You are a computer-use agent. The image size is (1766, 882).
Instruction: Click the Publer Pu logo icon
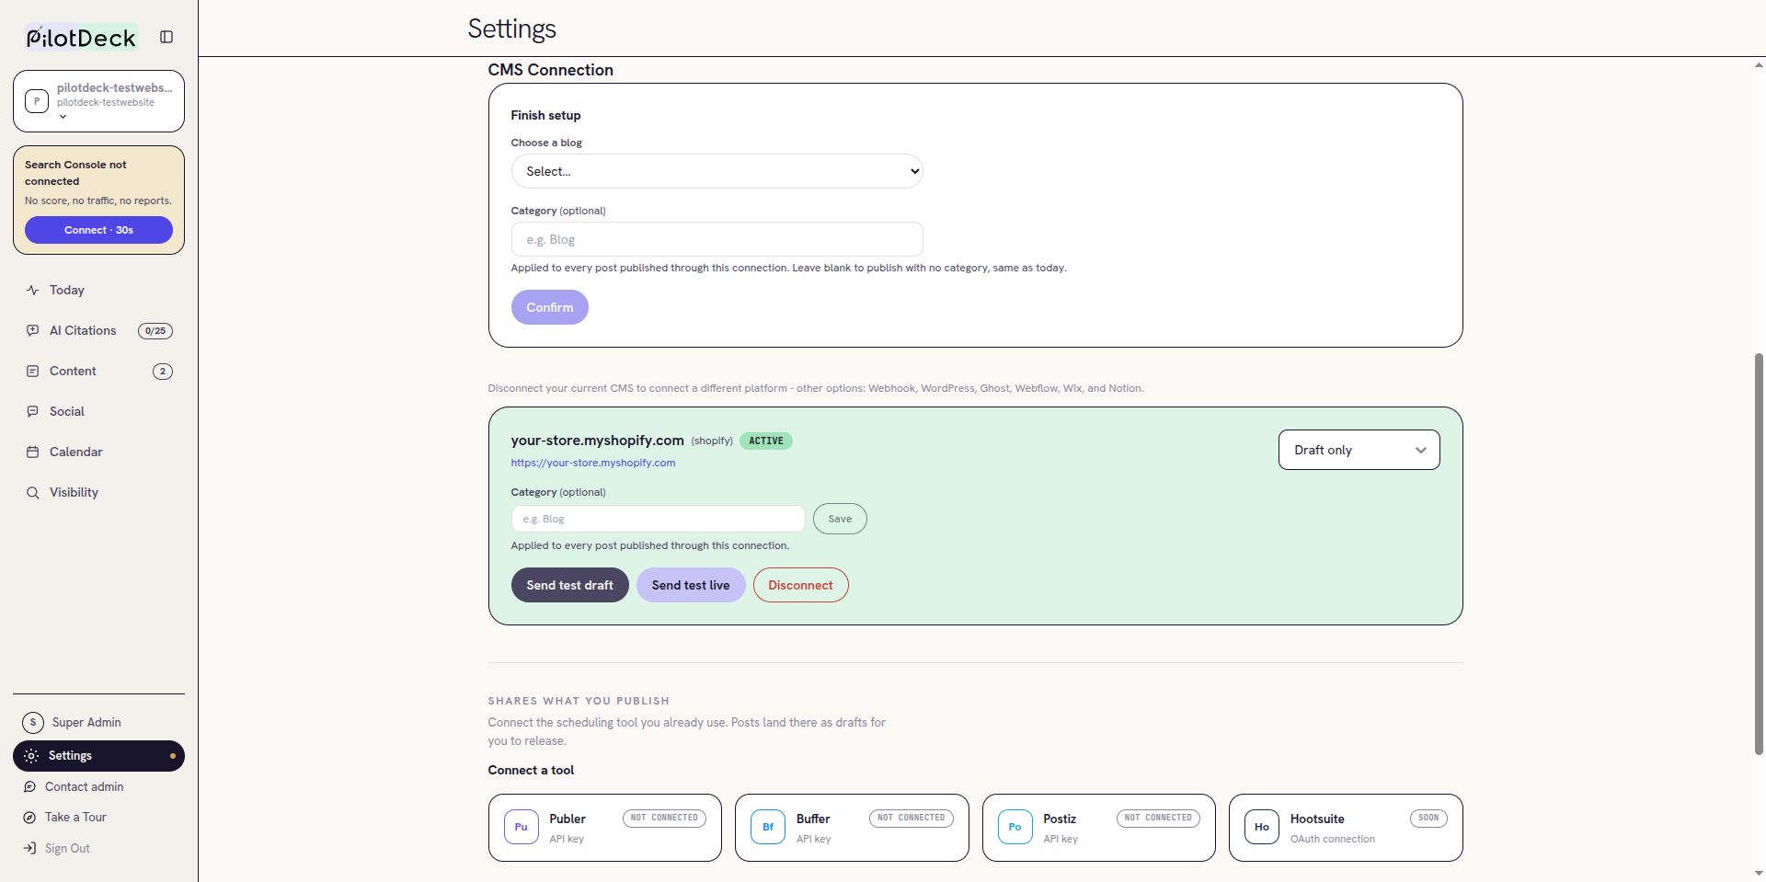click(x=522, y=827)
